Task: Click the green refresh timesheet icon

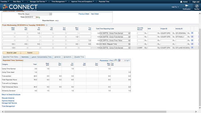Action: pos(39,17)
